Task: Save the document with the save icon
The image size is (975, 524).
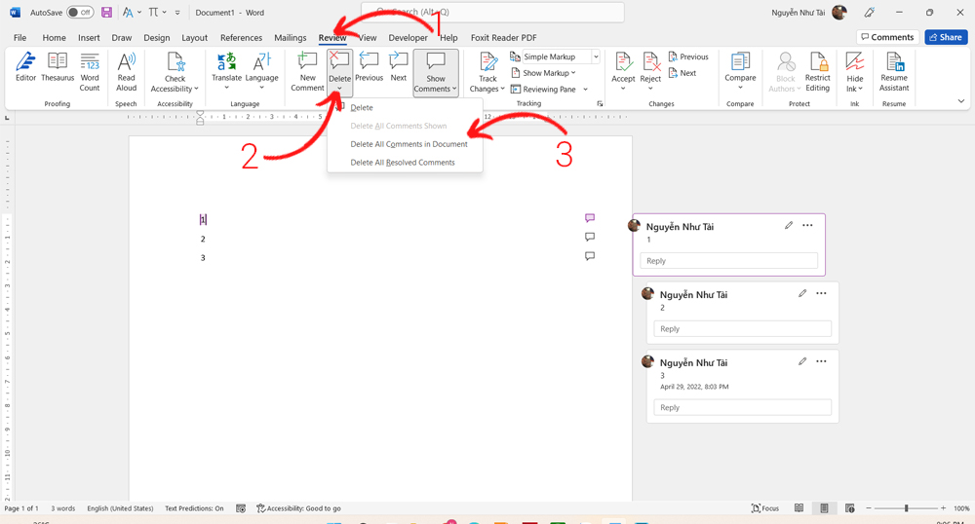Action: click(106, 13)
